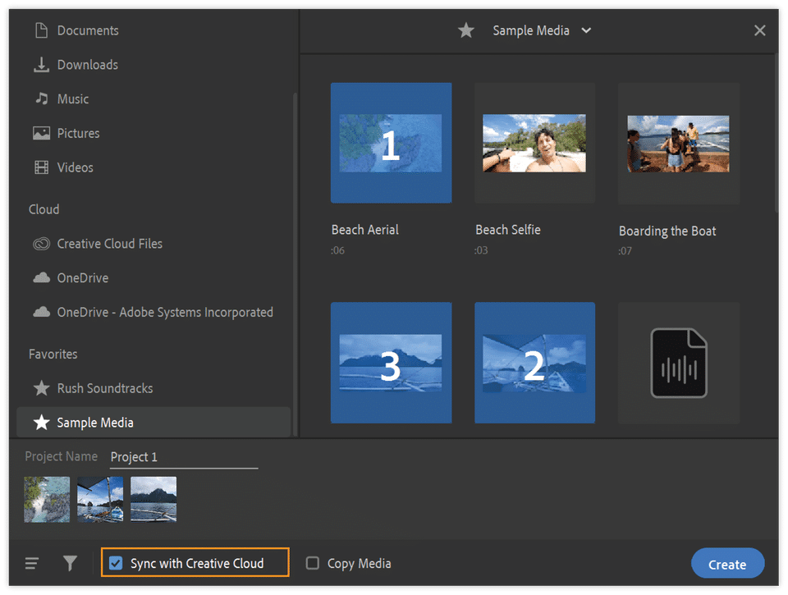
Task: Select Sample Media in the sidebar
Action: tap(153, 422)
